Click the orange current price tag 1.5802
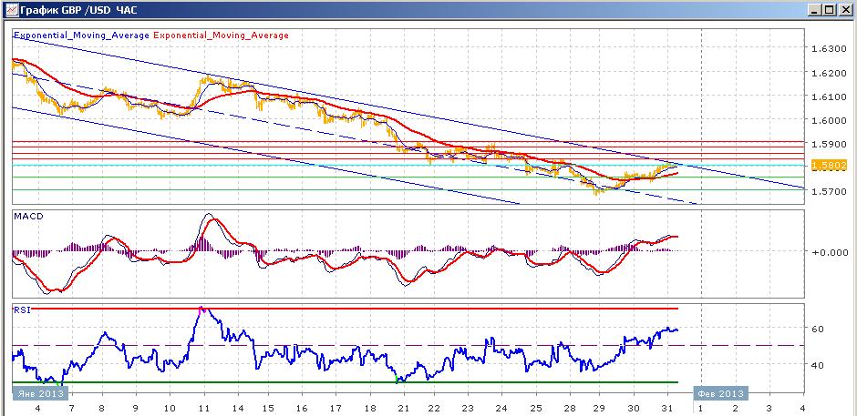857x416 pixels. (829, 165)
